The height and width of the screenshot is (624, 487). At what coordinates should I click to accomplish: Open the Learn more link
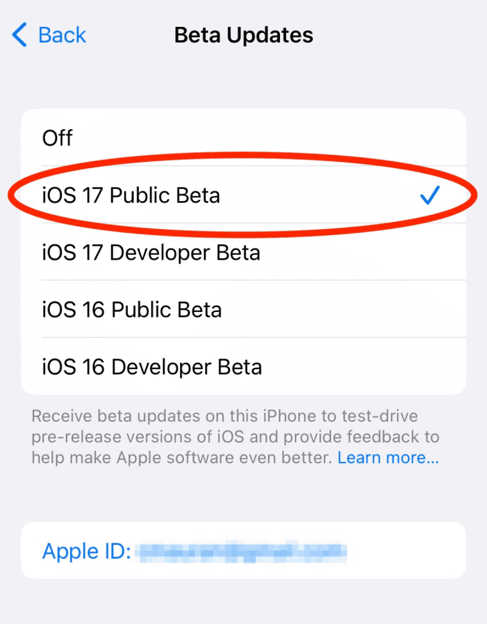pos(388,458)
